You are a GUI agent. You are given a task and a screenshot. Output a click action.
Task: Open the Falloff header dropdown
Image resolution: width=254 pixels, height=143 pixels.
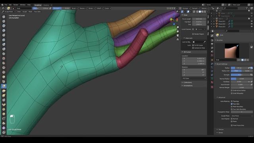(100, 8)
